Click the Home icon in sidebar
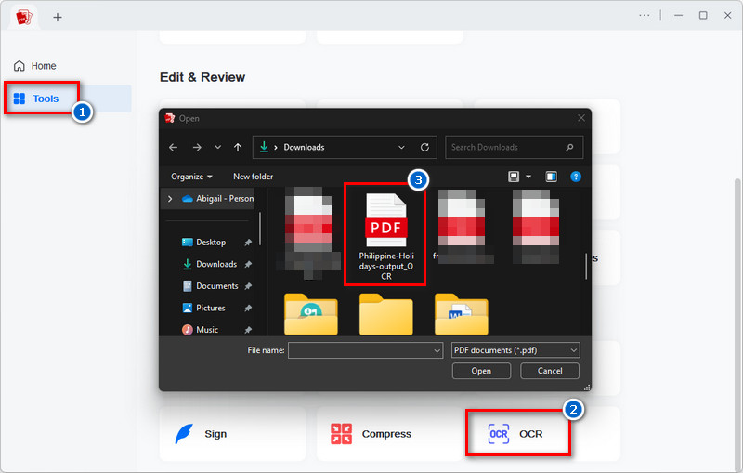The height and width of the screenshot is (473, 743). [20, 66]
